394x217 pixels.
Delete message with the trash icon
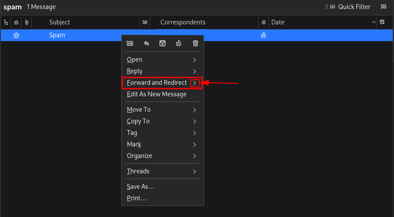[195, 43]
